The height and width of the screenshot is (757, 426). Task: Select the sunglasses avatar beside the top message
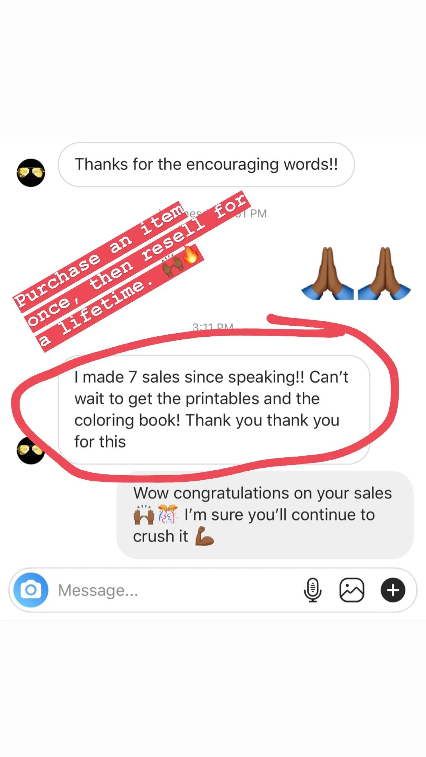click(31, 172)
